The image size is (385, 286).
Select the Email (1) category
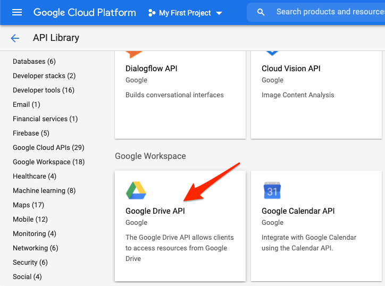(26, 105)
